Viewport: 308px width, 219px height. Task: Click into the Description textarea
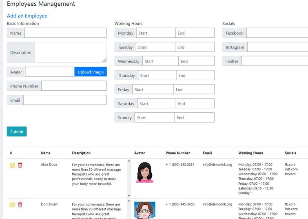pyautogui.click(x=71, y=52)
